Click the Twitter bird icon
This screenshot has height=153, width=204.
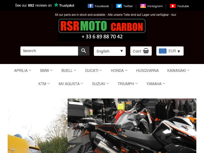[x=119, y=6]
